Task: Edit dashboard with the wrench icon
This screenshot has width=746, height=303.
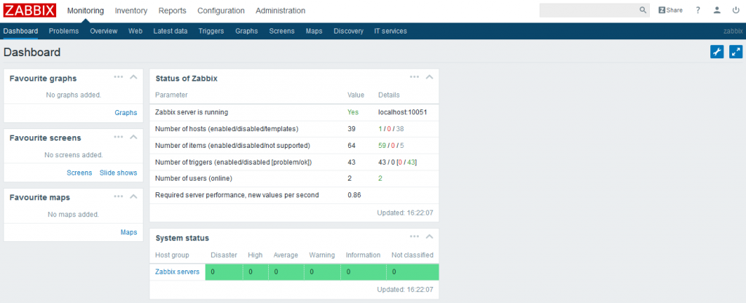Action: click(717, 52)
